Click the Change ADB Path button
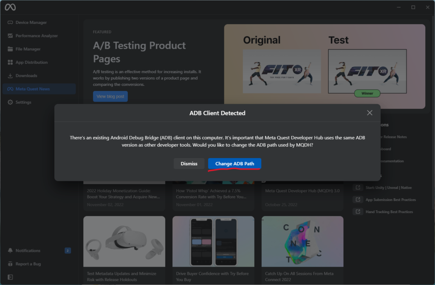The height and width of the screenshot is (285, 435). (234, 164)
